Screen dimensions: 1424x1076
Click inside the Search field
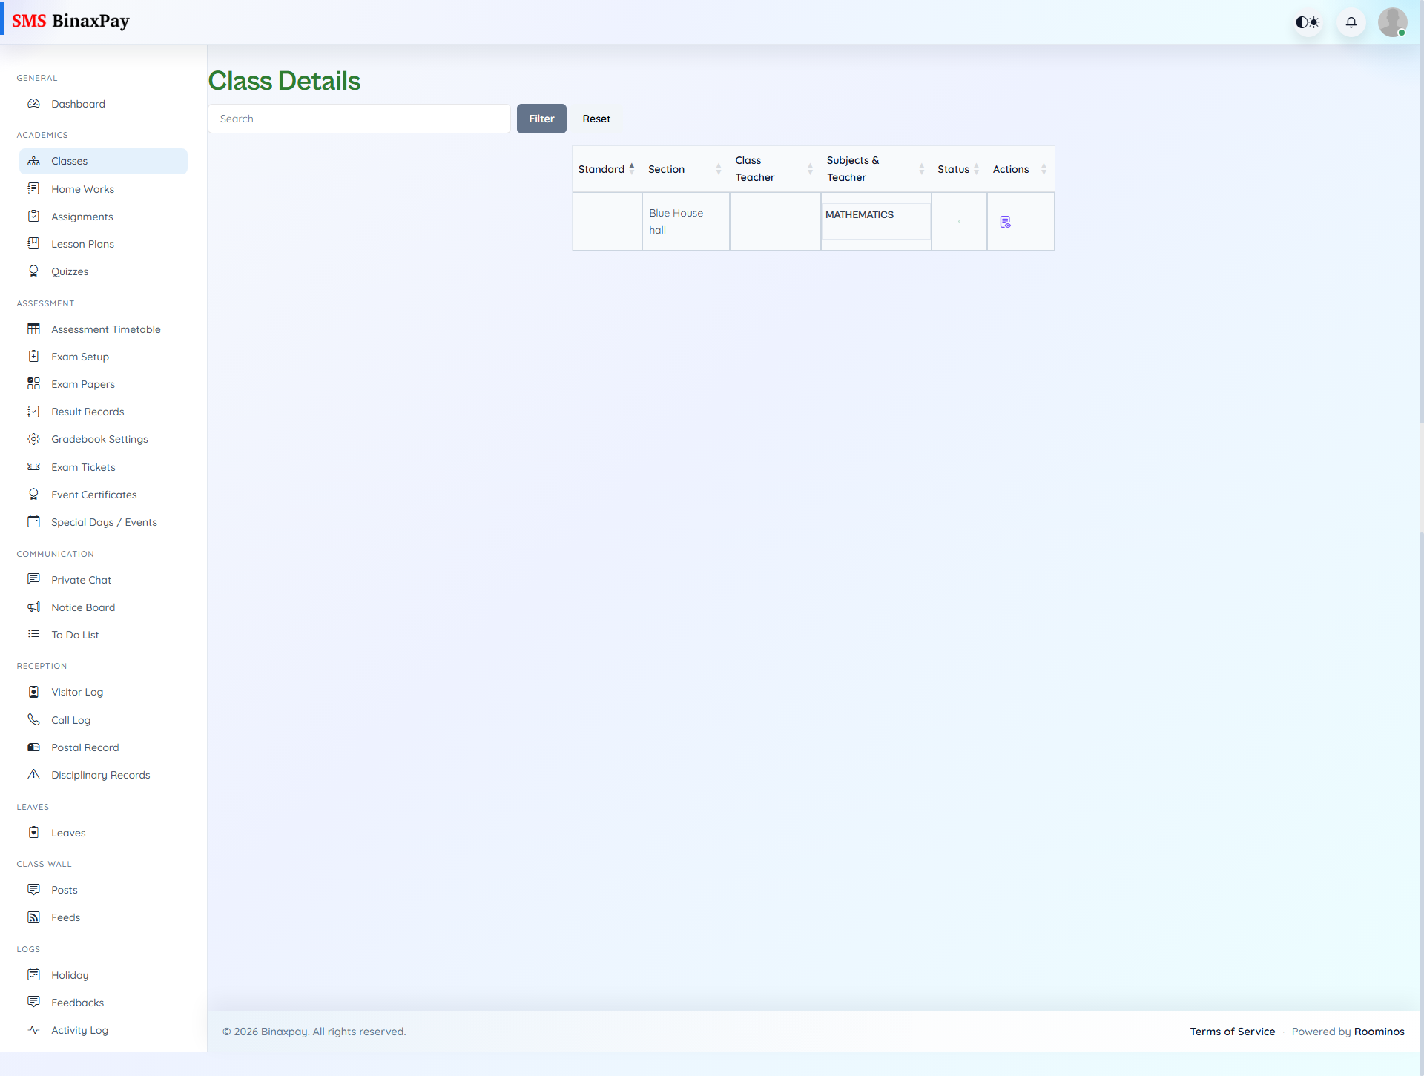pyautogui.click(x=359, y=118)
